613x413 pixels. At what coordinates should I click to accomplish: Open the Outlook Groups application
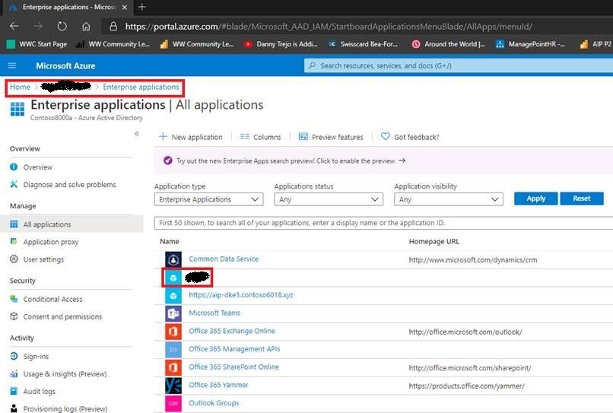214,403
